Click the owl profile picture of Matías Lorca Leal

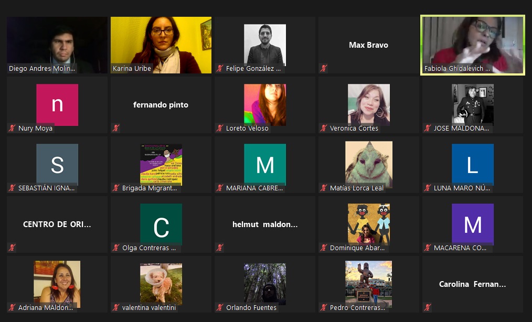coord(369,165)
